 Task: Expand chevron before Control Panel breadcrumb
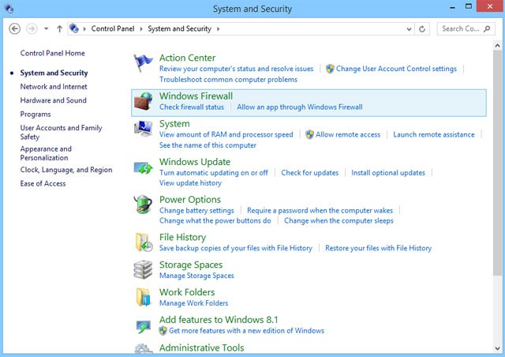(84, 28)
